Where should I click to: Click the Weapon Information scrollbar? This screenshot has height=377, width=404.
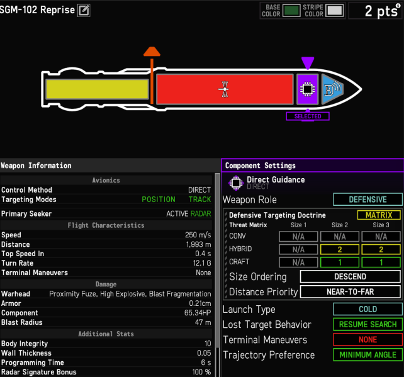coord(217,261)
